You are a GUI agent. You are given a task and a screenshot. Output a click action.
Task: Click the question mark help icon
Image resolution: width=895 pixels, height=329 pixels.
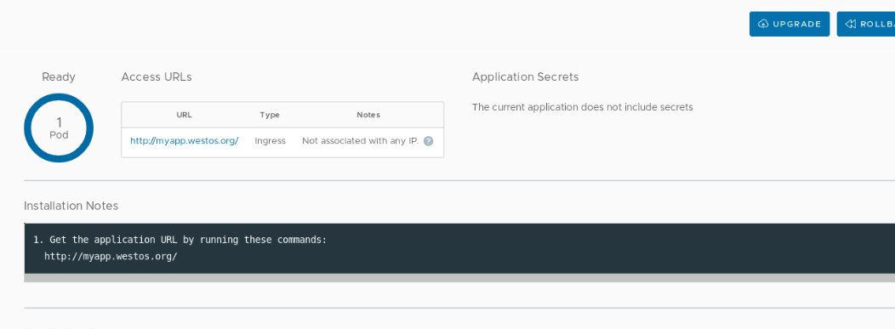coord(428,141)
